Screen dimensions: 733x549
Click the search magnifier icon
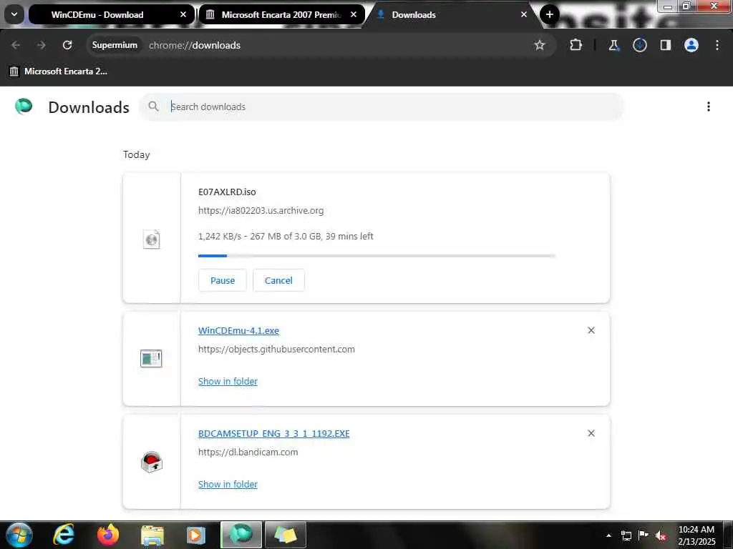[x=153, y=107]
